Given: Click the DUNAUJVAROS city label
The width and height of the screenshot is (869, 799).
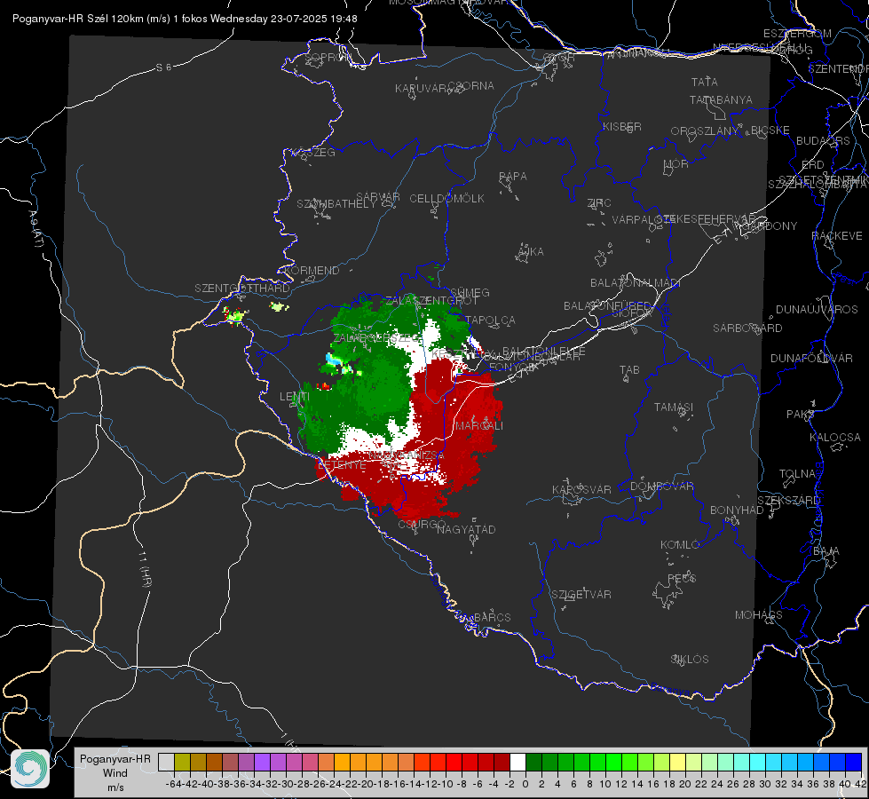Looking at the screenshot, I should (x=817, y=310).
